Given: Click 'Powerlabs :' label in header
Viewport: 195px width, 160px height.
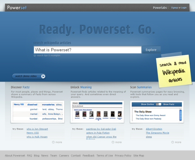Looking at the screenshot, I should click(161, 8).
